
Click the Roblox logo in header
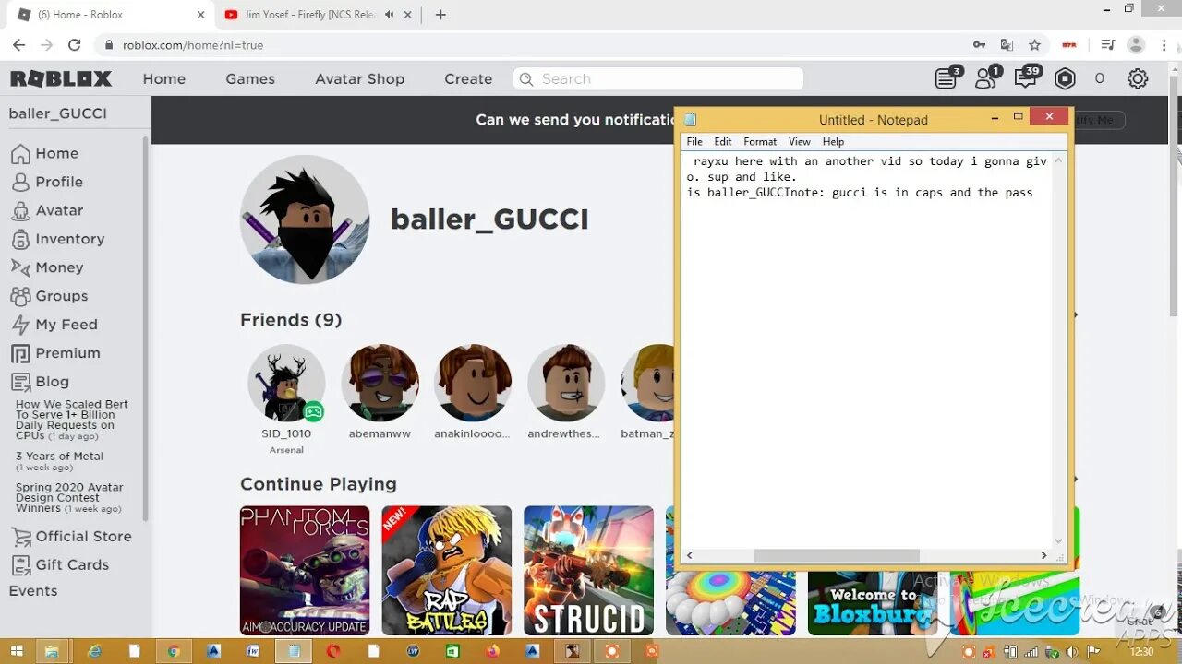[61, 78]
